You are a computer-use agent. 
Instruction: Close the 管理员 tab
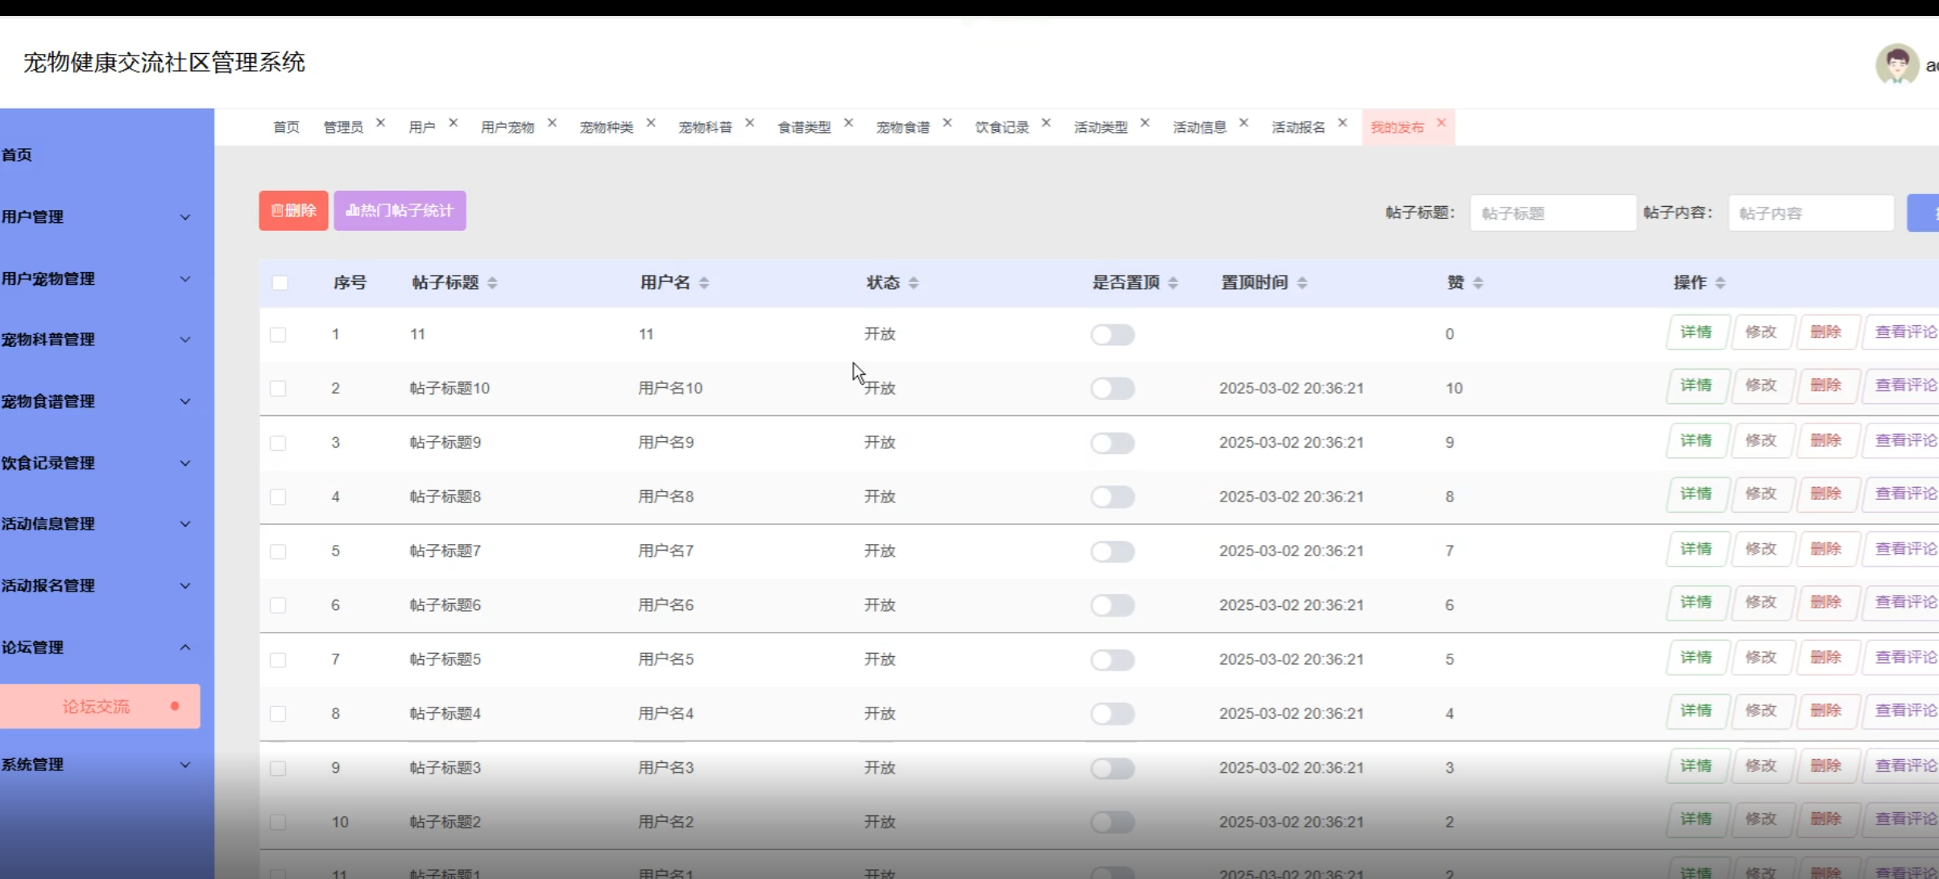(381, 123)
